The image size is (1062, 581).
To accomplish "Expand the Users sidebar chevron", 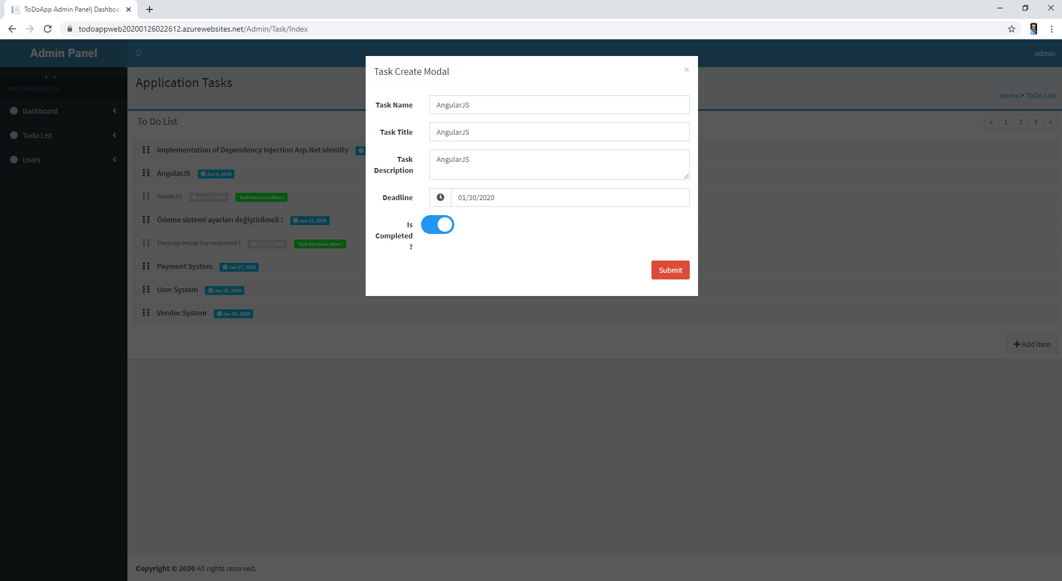I will coord(115,160).
